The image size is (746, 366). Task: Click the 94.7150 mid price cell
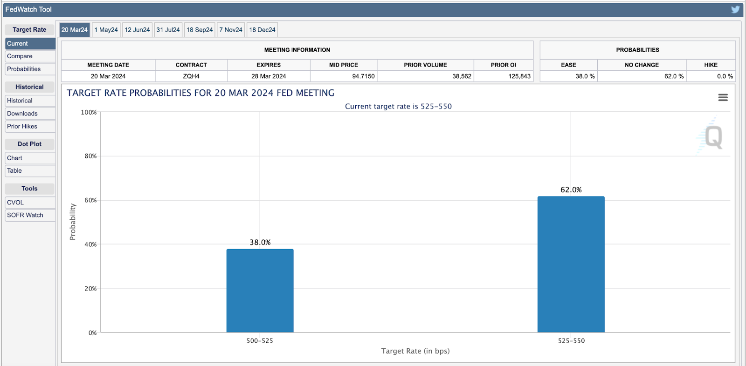click(x=344, y=76)
